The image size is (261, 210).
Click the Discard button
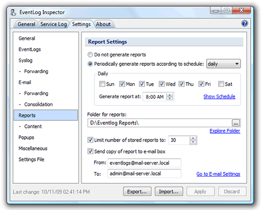(232, 192)
